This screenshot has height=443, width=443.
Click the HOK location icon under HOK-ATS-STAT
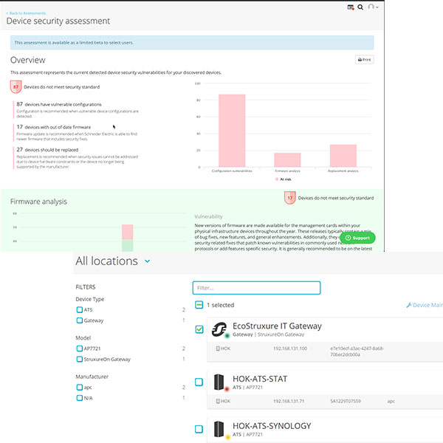click(x=218, y=401)
